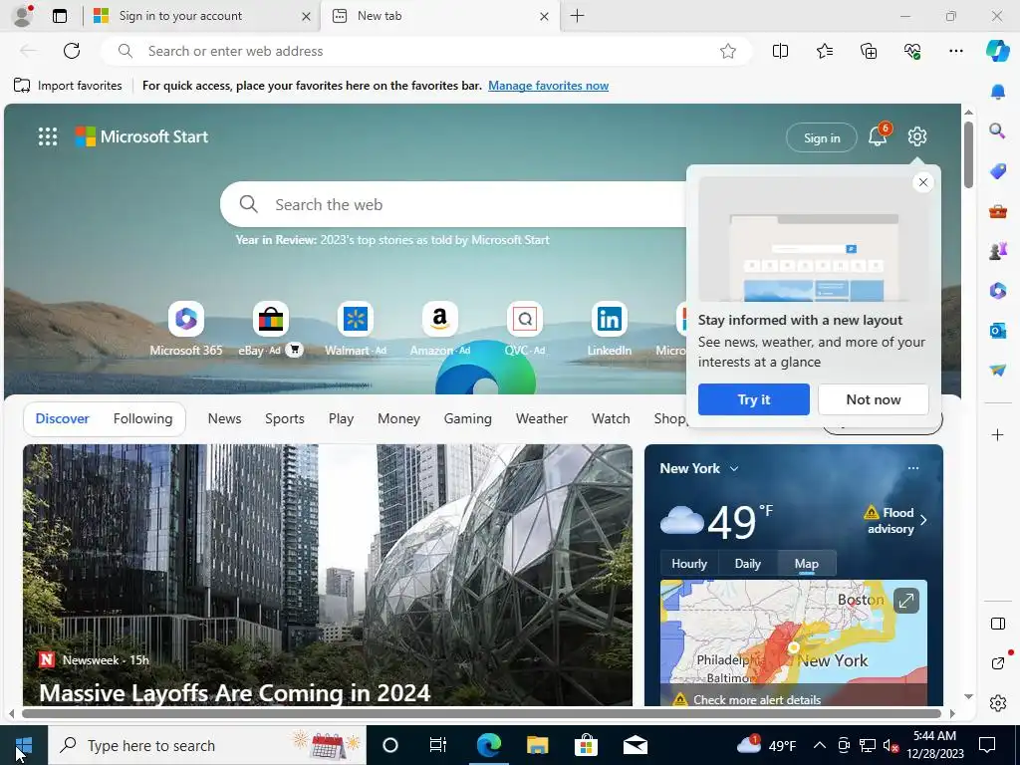The height and width of the screenshot is (765, 1020).
Task: Open the sidebar Games chess icon
Action: coord(997,250)
